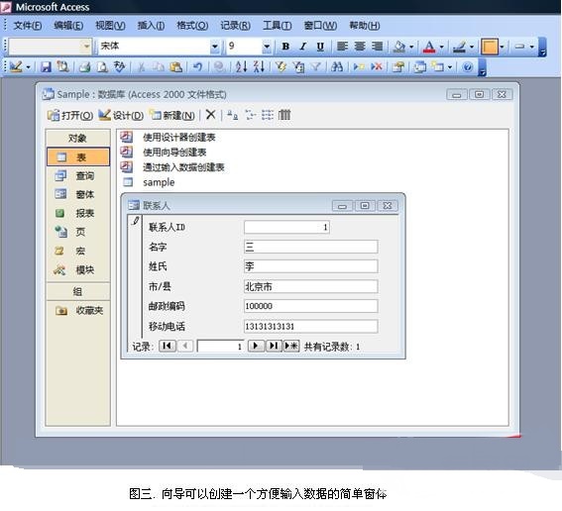Click Delete X icon in database toolbar
Screen dimensions: 562x511
pos(211,115)
